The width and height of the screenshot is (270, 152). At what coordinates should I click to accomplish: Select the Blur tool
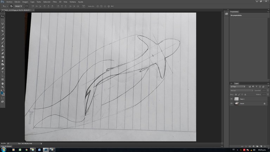pos(2,61)
